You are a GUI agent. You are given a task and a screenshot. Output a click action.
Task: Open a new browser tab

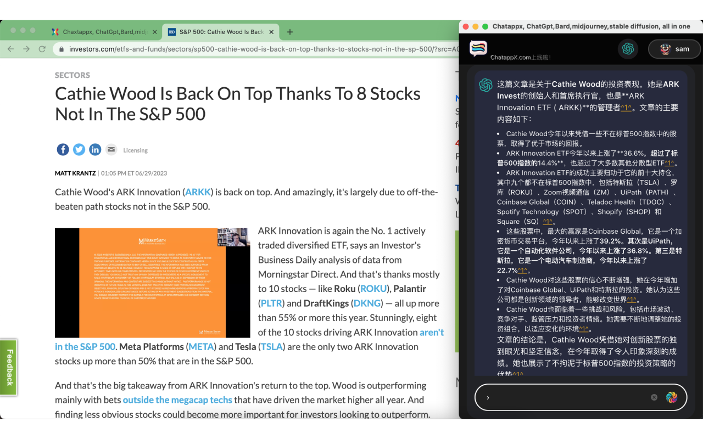[x=290, y=32]
